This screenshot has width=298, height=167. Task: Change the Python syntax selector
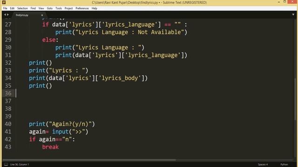click(x=284, y=164)
